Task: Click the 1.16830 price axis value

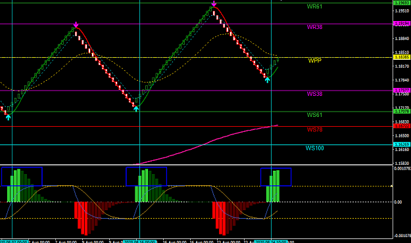Action: pyautogui.click(x=402, y=121)
